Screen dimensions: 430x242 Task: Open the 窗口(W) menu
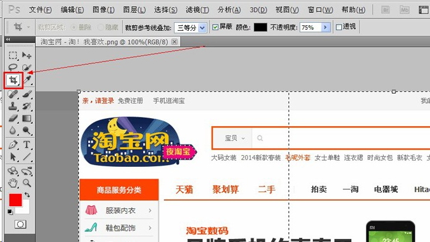pyautogui.click(x=320, y=10)
